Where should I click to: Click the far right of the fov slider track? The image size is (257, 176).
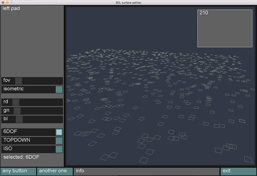[60, 81]
